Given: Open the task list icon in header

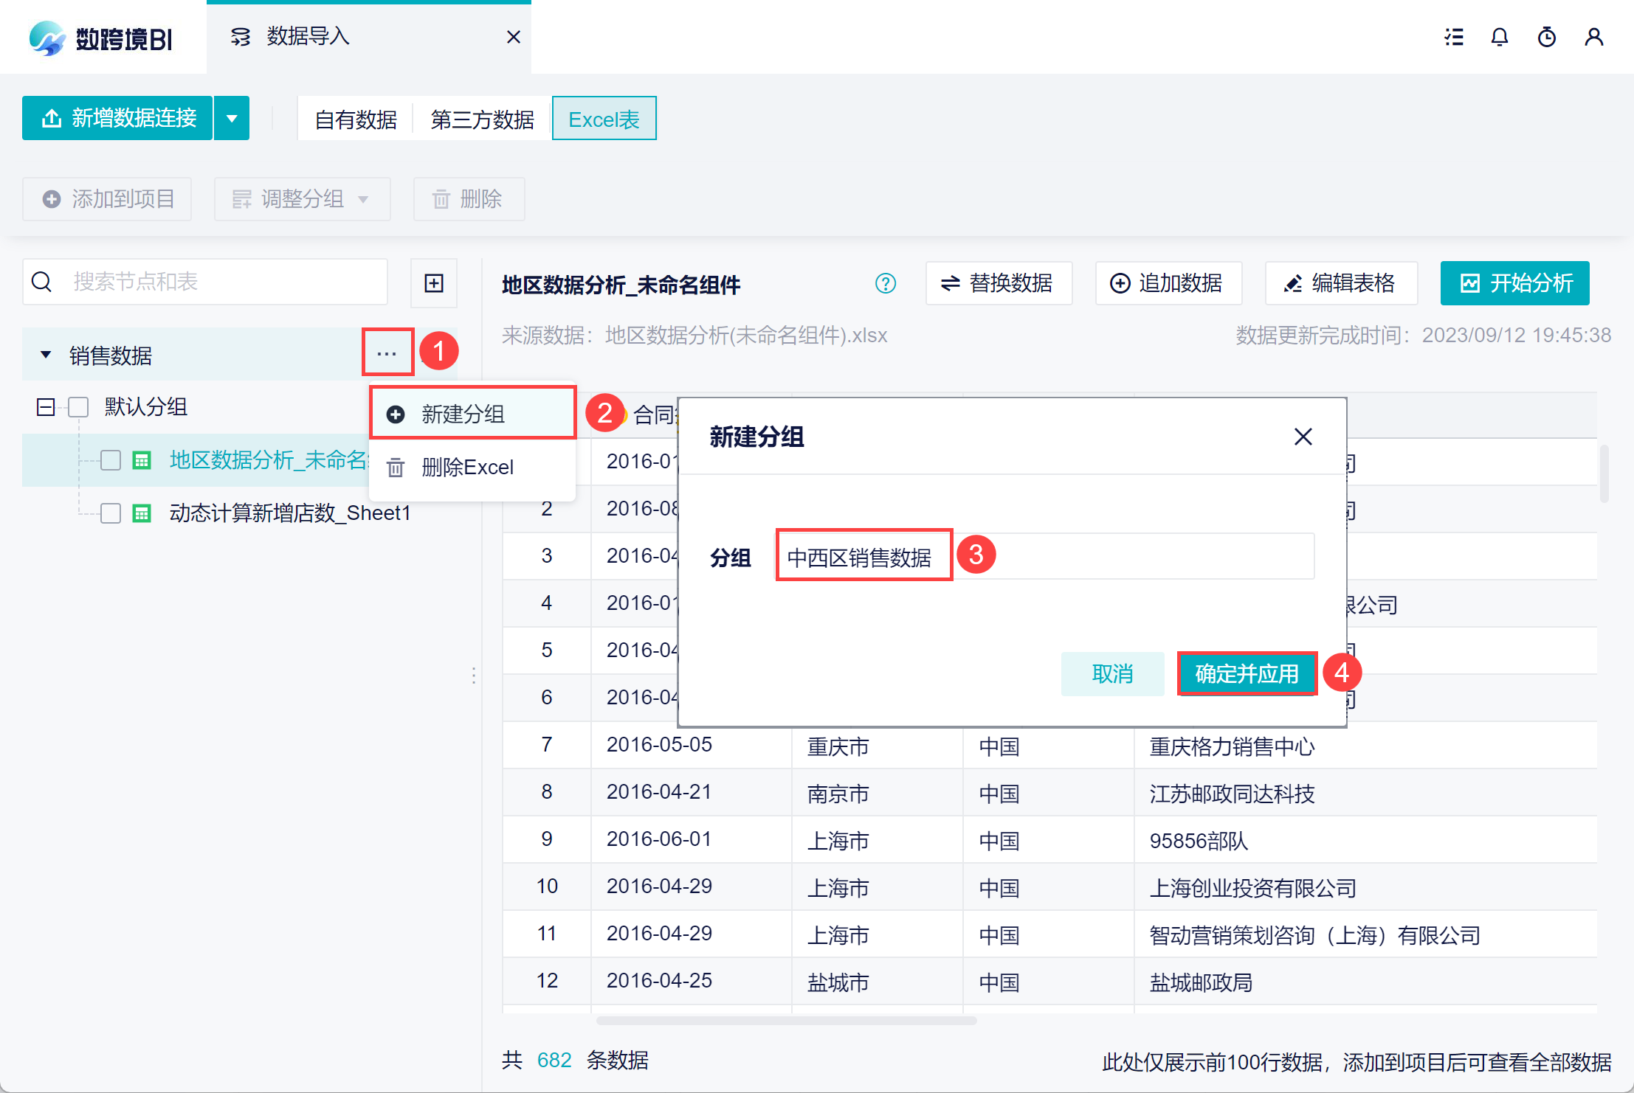Looking at the screenshot, I should (1454, 37).
